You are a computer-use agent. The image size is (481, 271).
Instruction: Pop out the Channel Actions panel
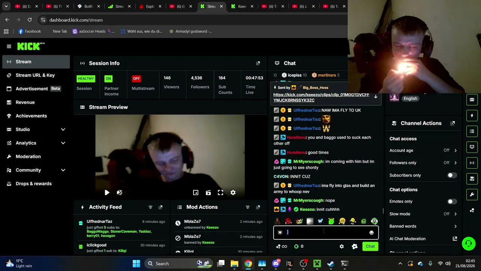click(452, 123)
